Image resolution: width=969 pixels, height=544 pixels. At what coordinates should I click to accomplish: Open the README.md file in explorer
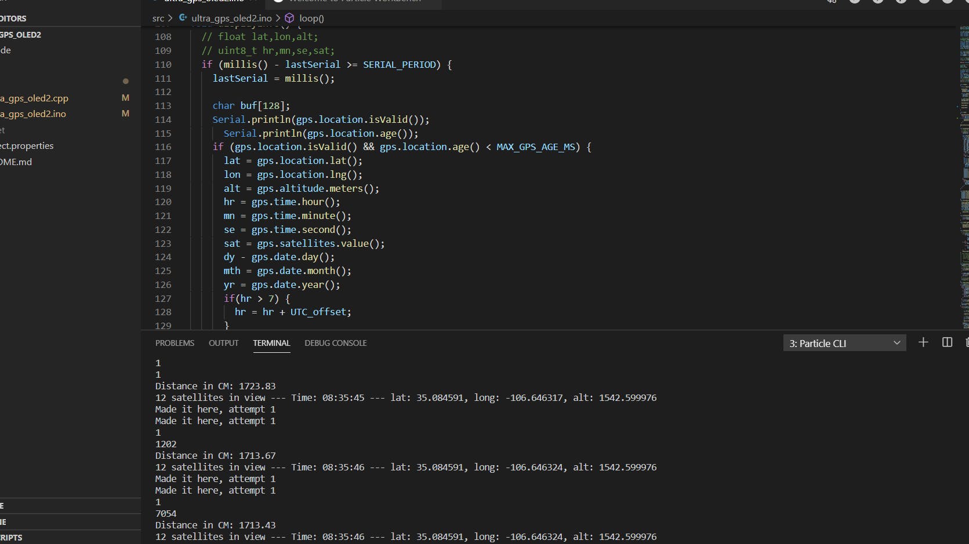(16, 162)
